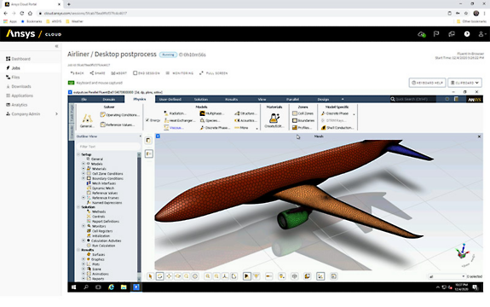Viewport: 490px width, 307px height.
Task: Open the Radiation model
Action: click(x=176, y=113)
